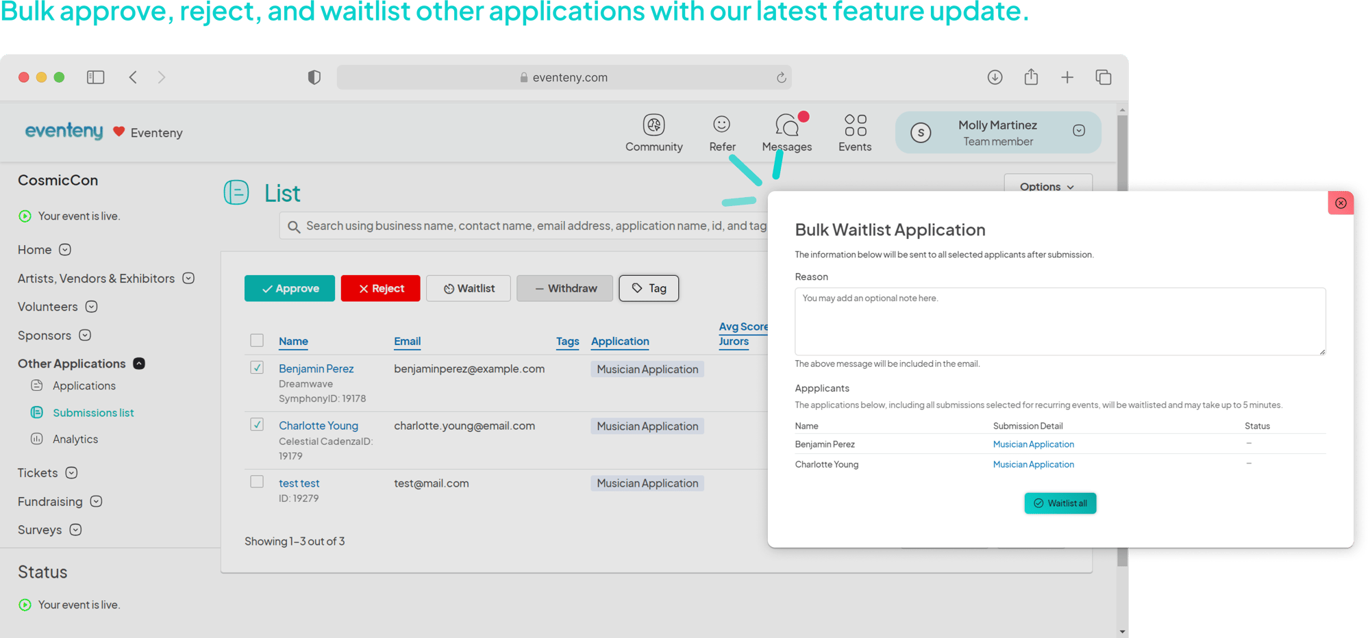1370x638 pixels.
Task: Click the Submissions list sidebar icon
Action: point(37,412)
